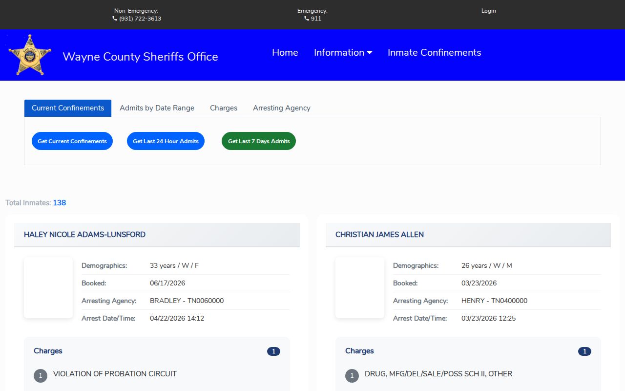625x391 pixels.
Task: Click the charge VIOLATION OF PROBATION CIRCUIT
Action: 115,374
